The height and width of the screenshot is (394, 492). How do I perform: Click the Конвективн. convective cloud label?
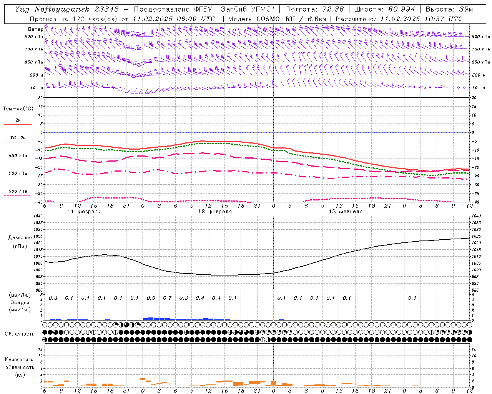click(20, 360)
